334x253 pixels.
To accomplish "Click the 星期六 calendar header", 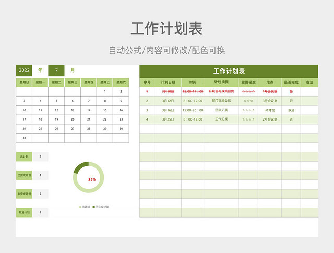I will (121, 82).
